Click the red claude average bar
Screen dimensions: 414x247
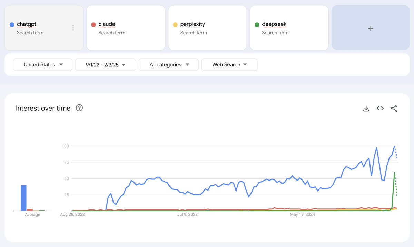(30, 209)
